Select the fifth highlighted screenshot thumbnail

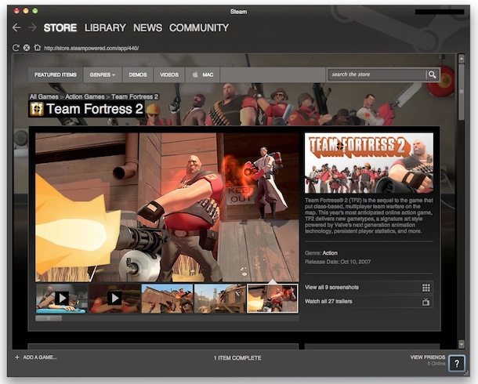[273, 299]
